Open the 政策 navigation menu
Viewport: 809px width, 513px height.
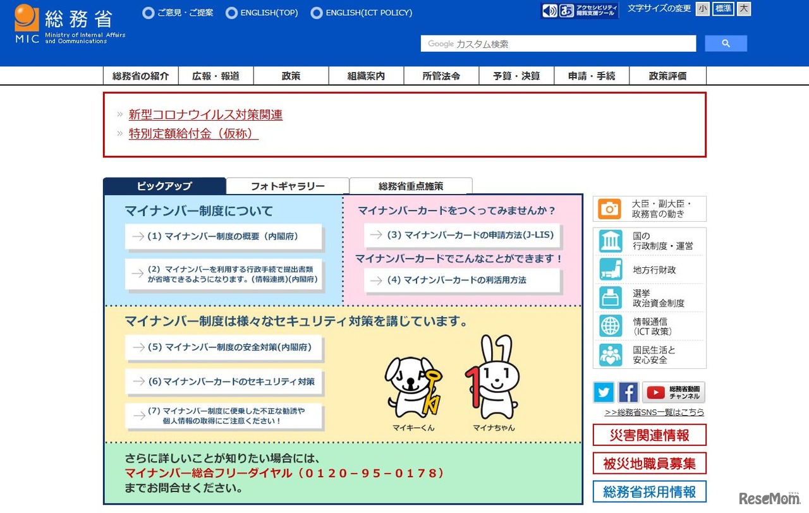point(291,75)
